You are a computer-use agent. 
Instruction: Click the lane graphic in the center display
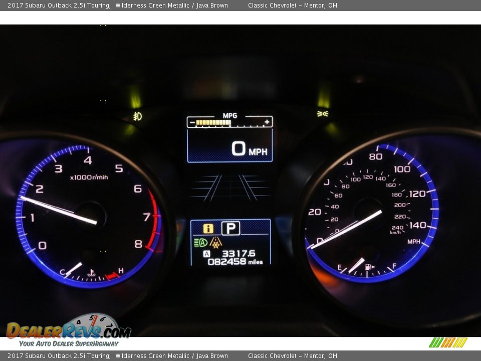pyautogui.click(x=230, y=188)
